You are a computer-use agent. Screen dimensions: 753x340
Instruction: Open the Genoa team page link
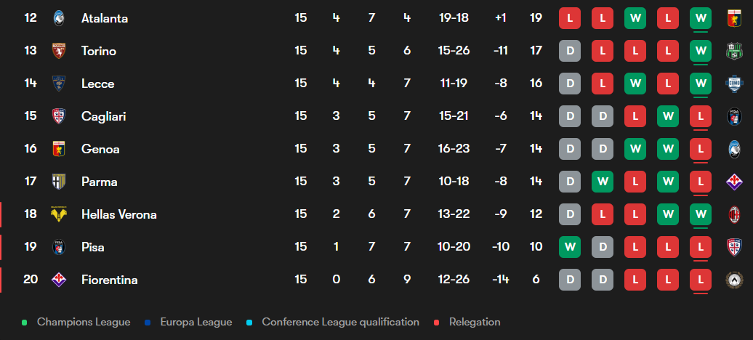(x=100, y=149)
